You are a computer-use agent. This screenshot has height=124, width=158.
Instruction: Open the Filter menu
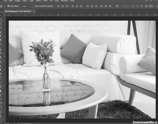(45, 1)
